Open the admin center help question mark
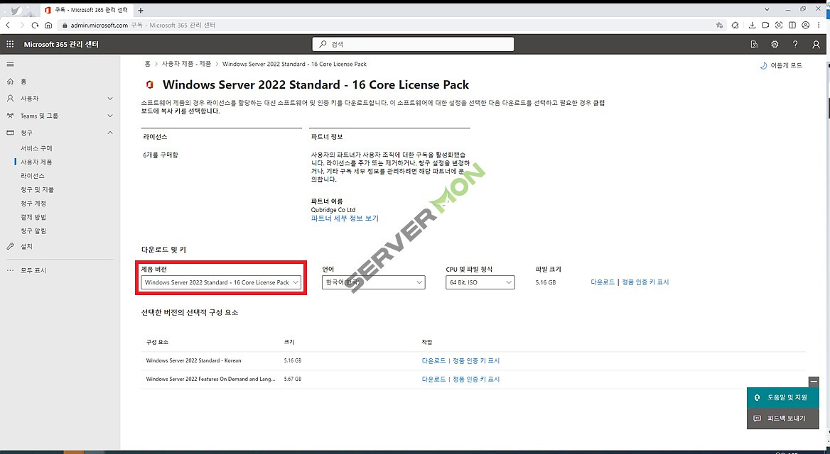The width and height of the screenshot is (830, 454). coord(795,45)
